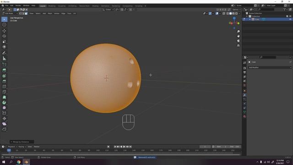Select the Shear tool

tap(4, 124)
